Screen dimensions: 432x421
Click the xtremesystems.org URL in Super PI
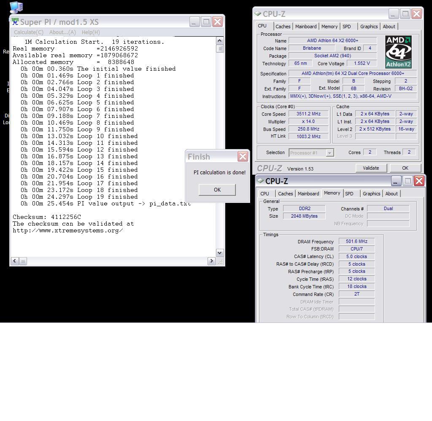tap(68, 230)
